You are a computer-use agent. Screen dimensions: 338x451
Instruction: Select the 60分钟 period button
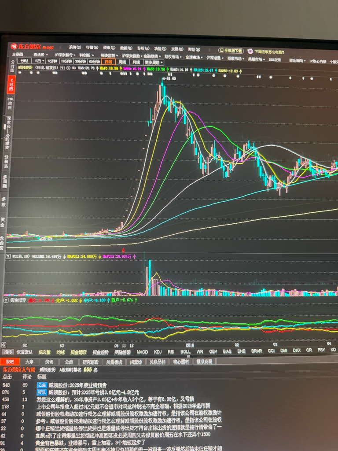[94, 62]
